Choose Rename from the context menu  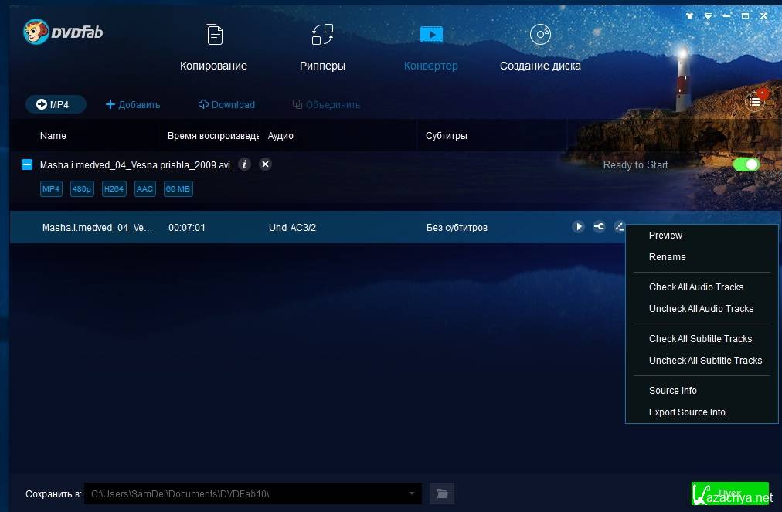(667, 257)
